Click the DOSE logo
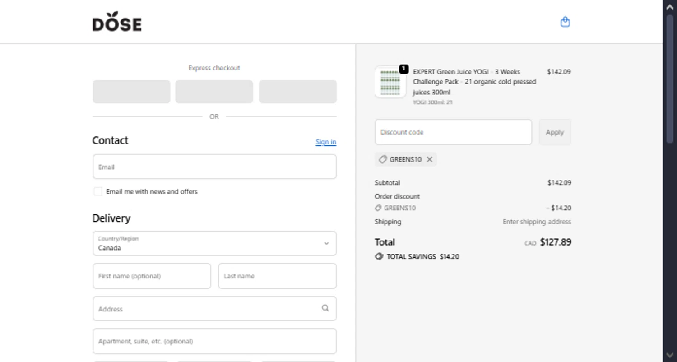Viewport: 677px width, 362px height. coord(117,22)
